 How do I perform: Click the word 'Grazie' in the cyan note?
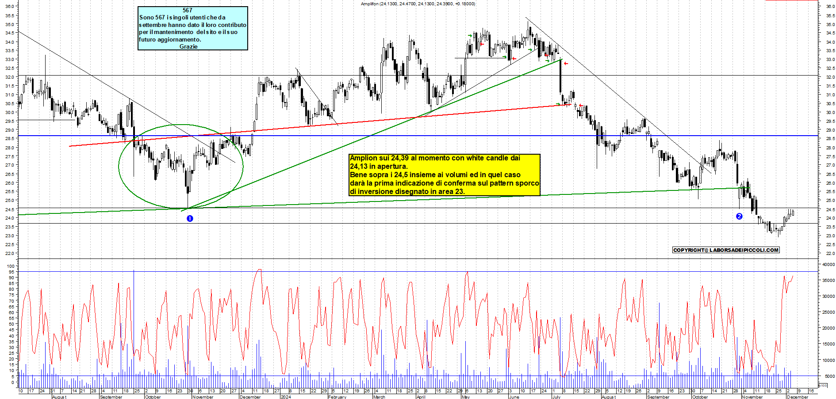188,46
